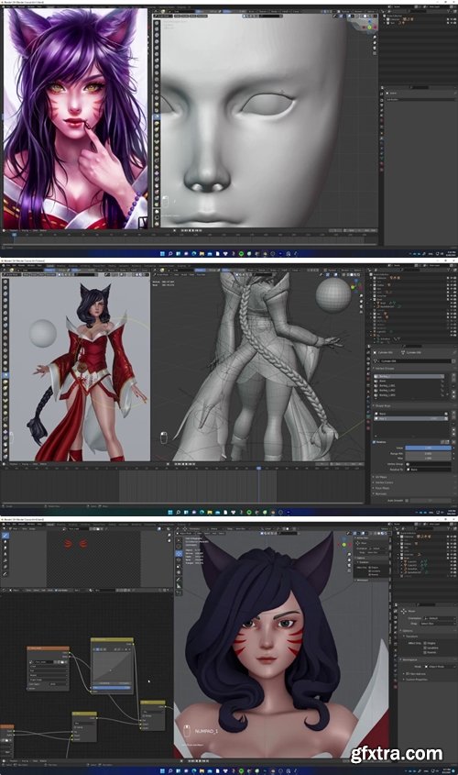
Task: Hide first collection in middle window outliner
Action: (x=449, y=277)
